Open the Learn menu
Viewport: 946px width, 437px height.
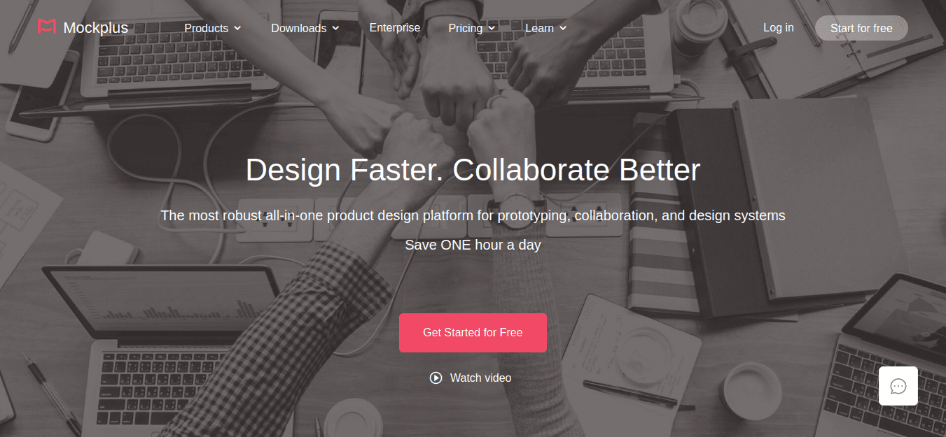tap(546, 28)
